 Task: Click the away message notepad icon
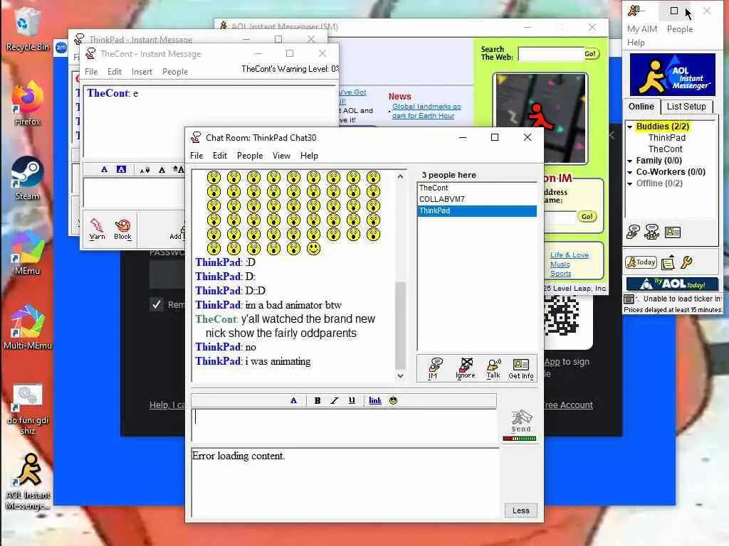(x=668, y=263)
